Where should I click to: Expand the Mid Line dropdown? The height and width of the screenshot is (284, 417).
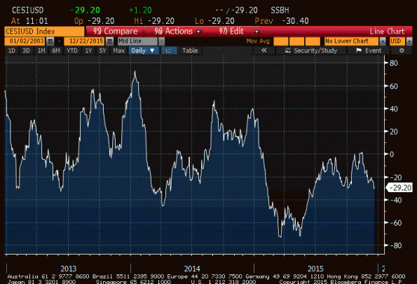tap(161, 41)
